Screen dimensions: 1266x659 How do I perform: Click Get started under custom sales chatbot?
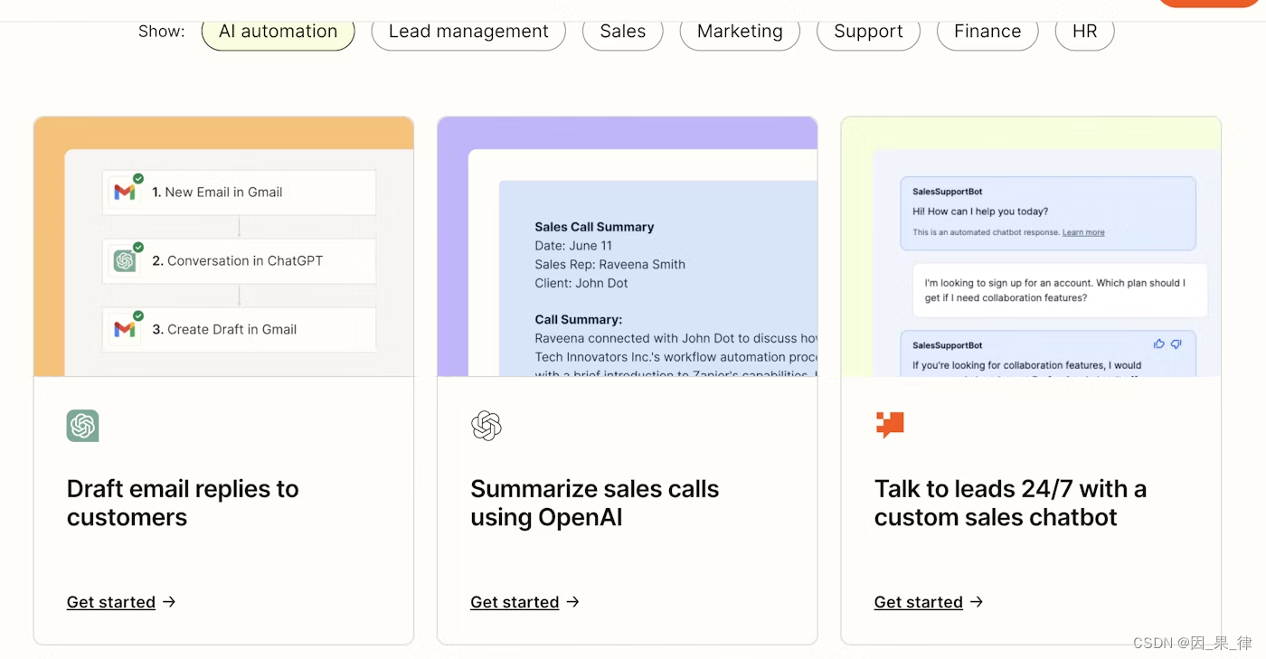point(919,602)
